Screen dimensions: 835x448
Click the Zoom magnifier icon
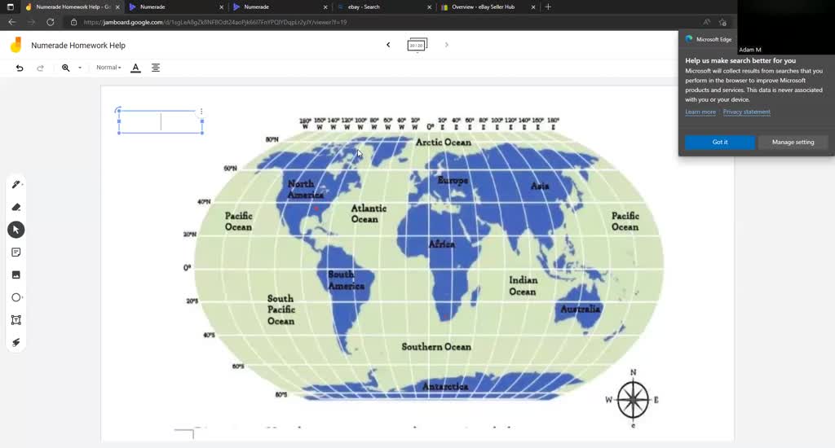pyautogui.click(x=65, y=68)
